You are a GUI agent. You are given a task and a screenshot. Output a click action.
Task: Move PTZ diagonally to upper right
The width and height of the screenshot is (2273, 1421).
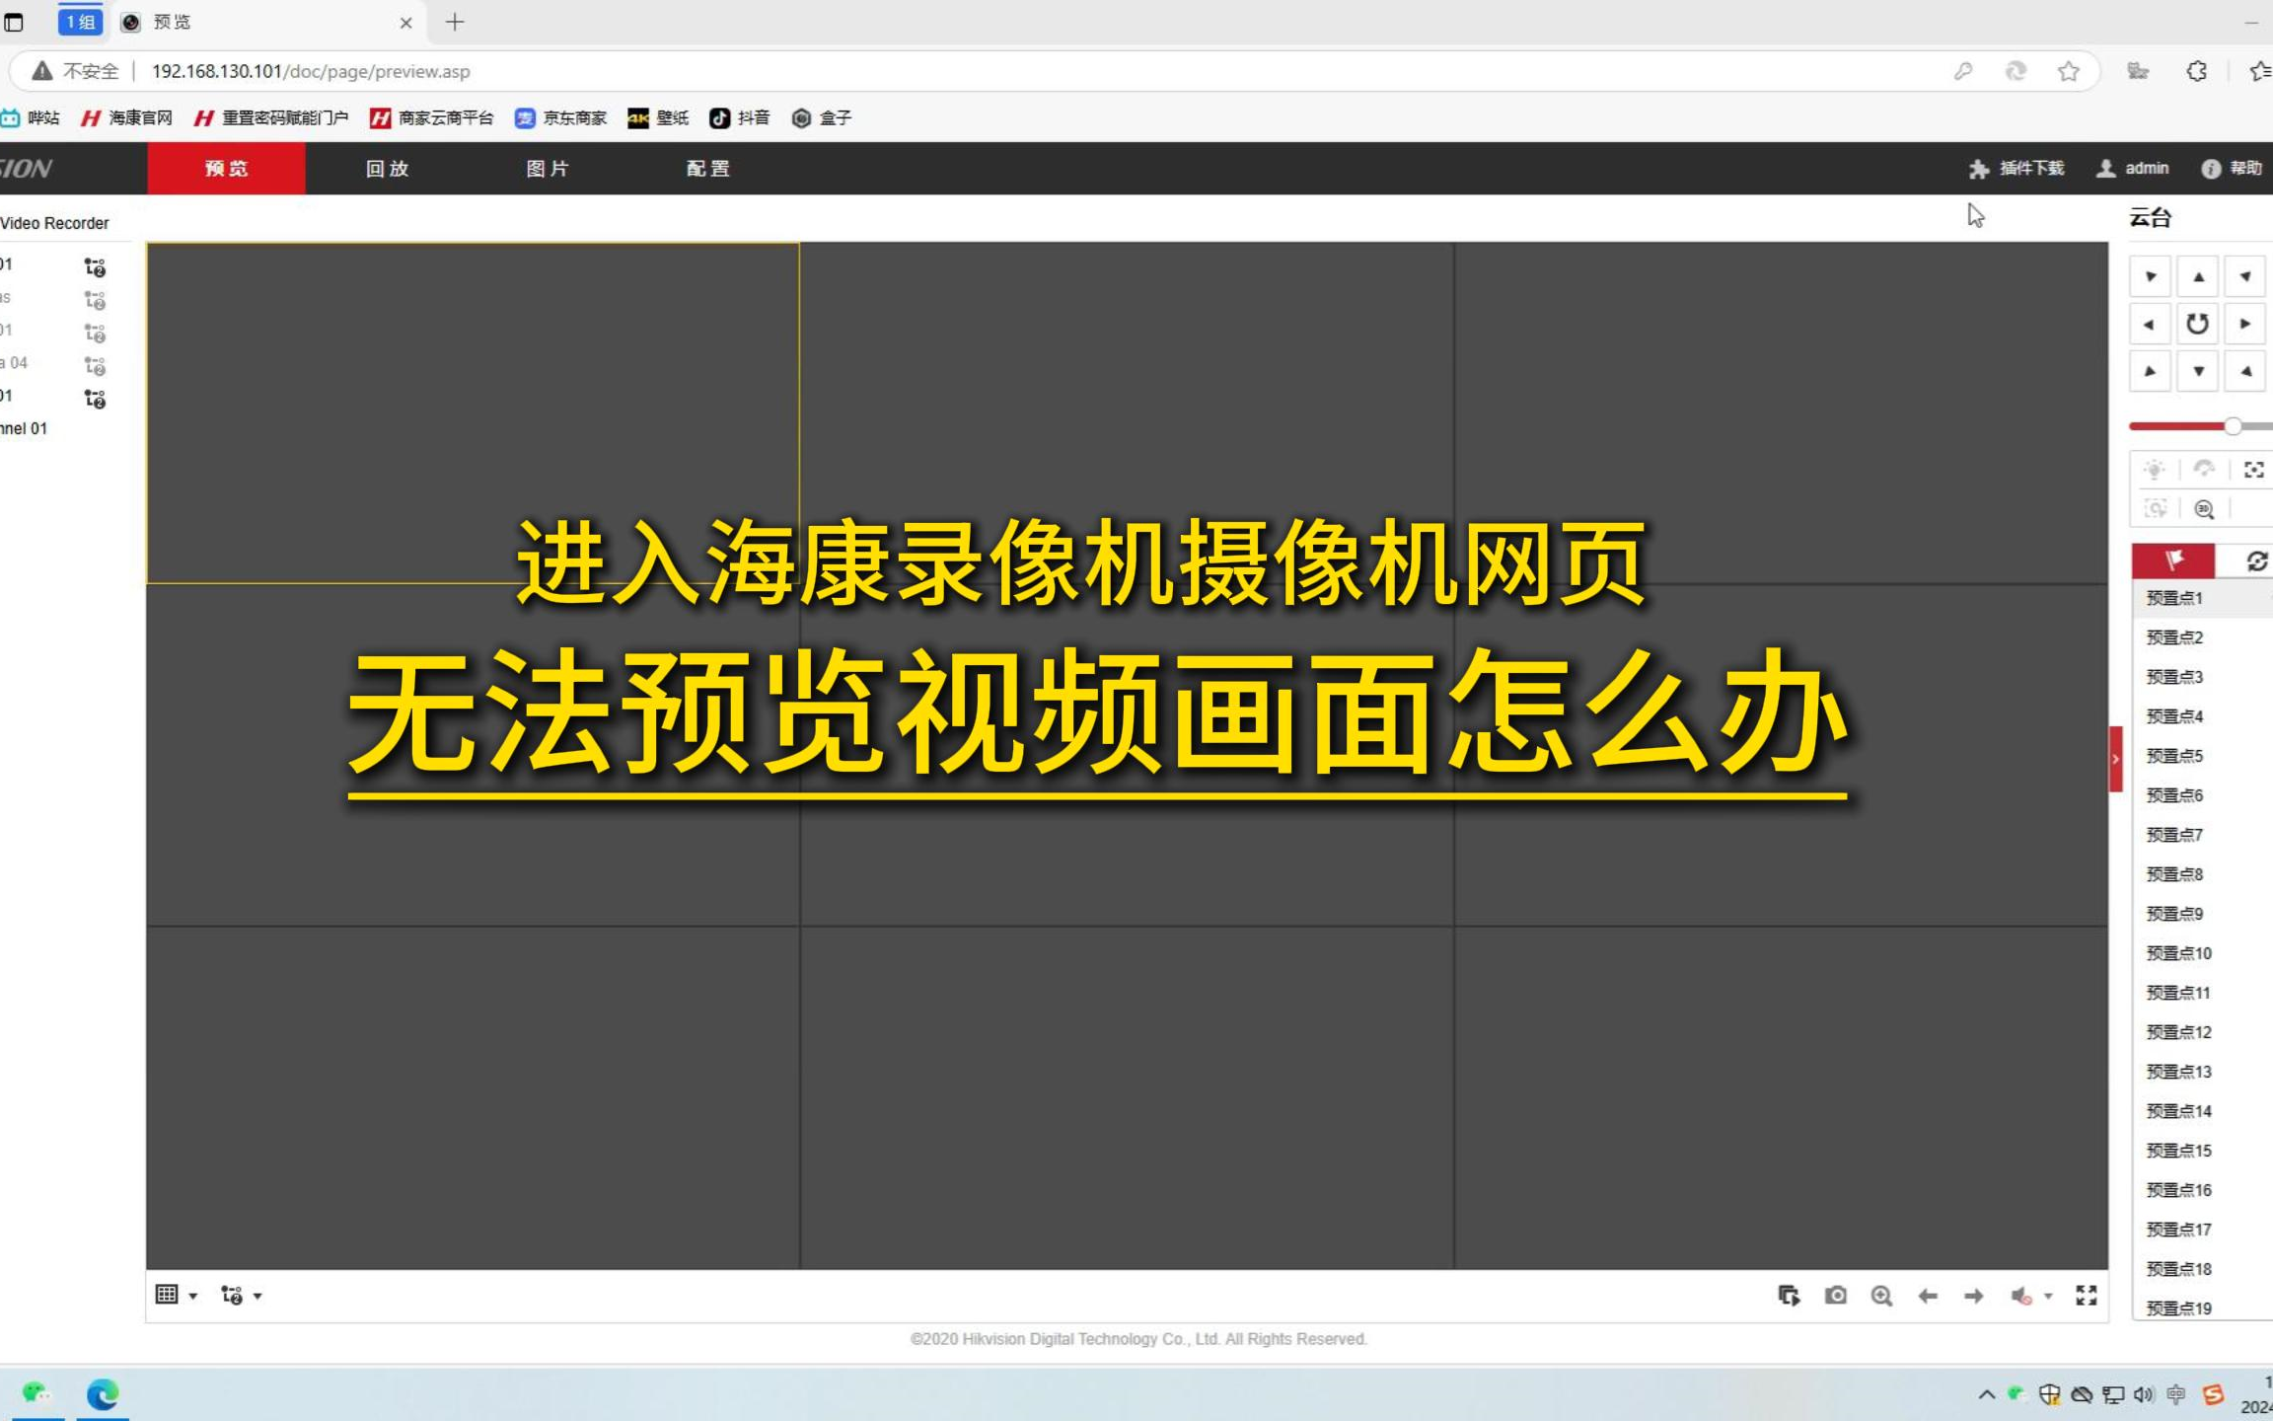click(x=2245, y=277)
